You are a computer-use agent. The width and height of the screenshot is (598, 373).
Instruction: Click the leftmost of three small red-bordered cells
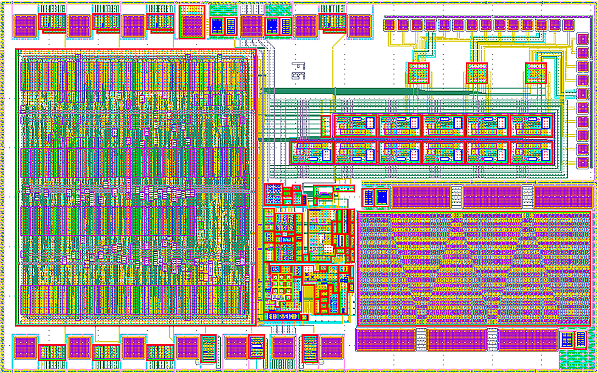point(418,73)
